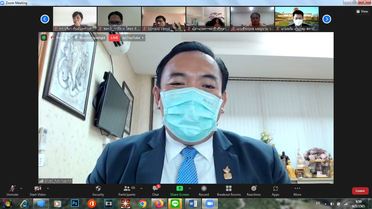Open the Security shield menu
The width and height of the screenshot is (372, 209).
(x=98, y=190)
